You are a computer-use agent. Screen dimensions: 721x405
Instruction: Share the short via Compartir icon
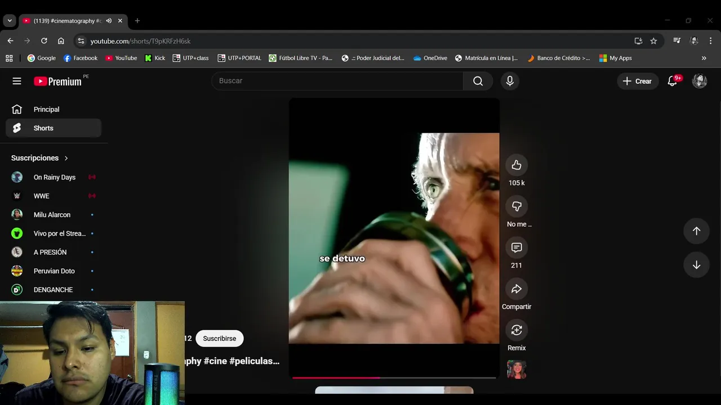click(517, 289)
